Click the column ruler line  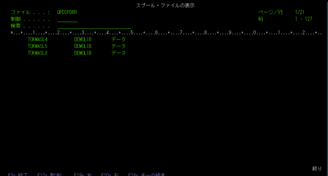click(166, 33)
